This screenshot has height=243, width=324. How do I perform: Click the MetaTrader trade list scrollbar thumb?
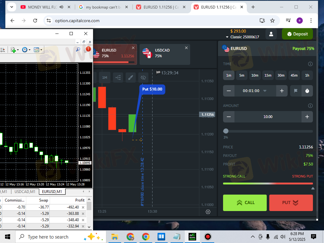point(89,206)
